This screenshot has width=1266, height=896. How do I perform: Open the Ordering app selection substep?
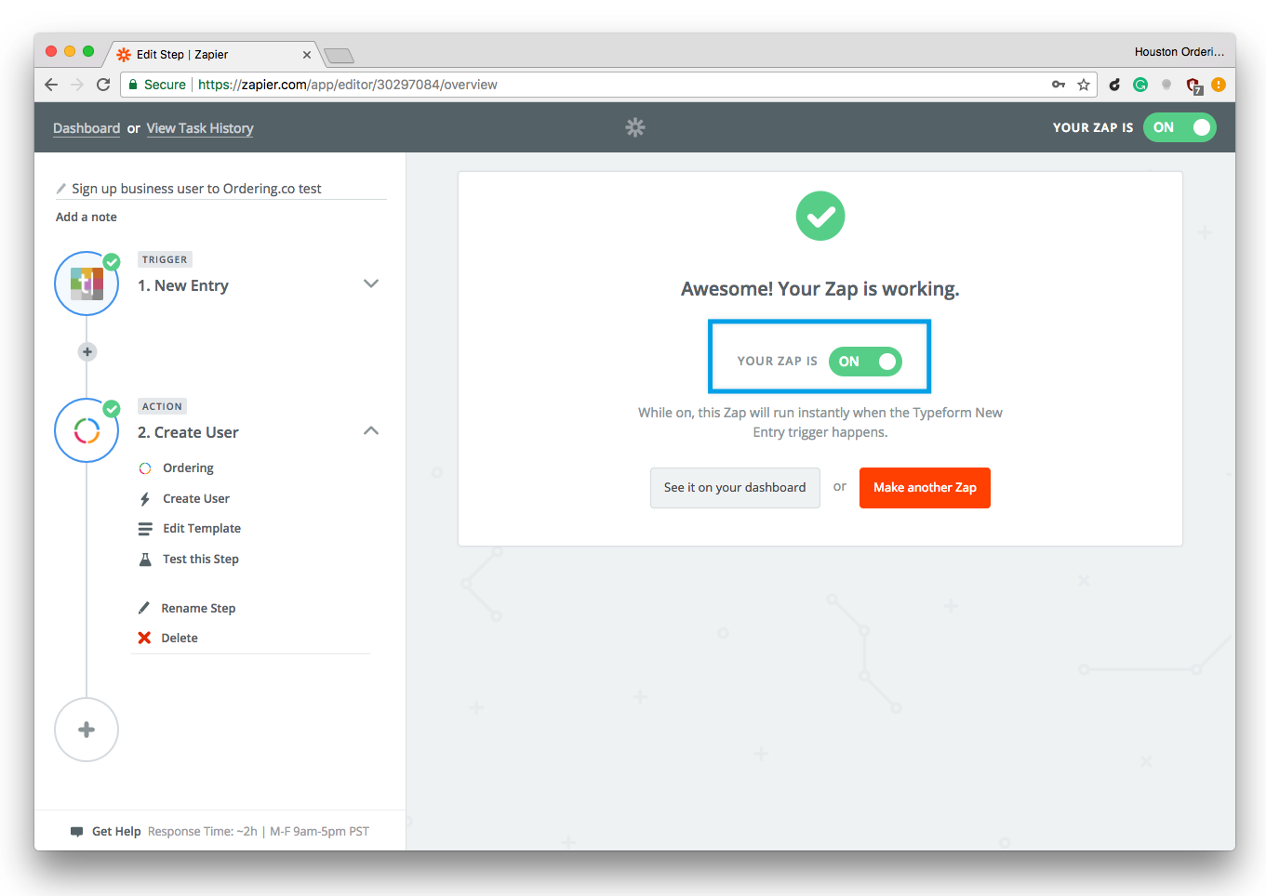(188, 468)
